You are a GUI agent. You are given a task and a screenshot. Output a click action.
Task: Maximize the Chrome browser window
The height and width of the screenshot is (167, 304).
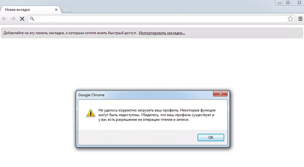pyautogui.click(x=288, y=3)
